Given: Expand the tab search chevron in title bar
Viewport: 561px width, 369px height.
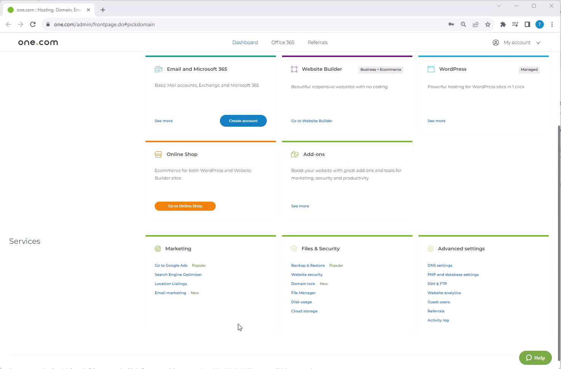Looking at the screenshot, I should pos(498,6).
